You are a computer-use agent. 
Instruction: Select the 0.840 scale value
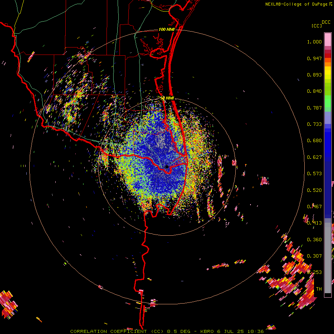[314, 91]
